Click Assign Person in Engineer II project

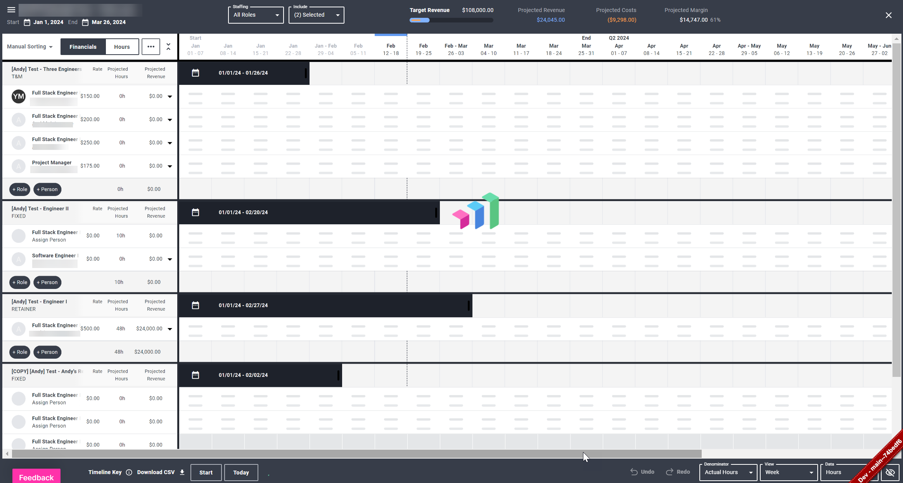49,240
